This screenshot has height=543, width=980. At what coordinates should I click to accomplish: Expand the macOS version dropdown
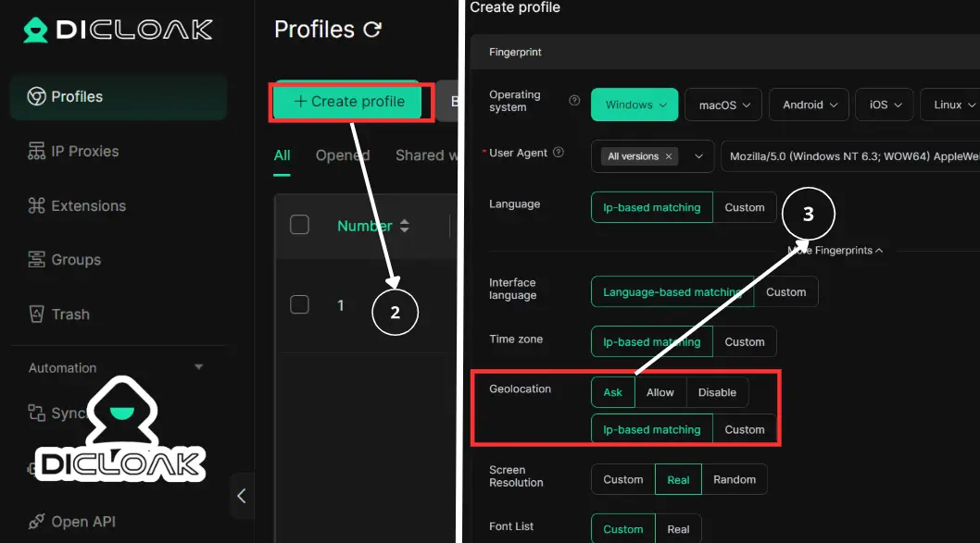click(x=723, y=105)
